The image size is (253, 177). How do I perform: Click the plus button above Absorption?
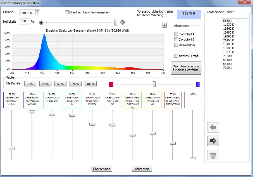tap(164, 25)
